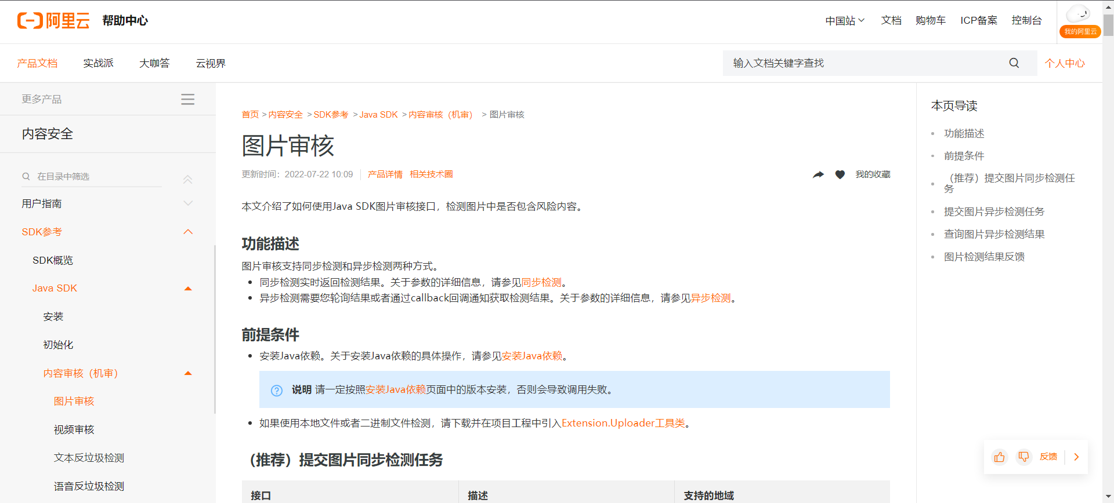1114x503 pixels.
Task: Jump to 图片检测结果反馈 in guide
Action: [984, 257]
